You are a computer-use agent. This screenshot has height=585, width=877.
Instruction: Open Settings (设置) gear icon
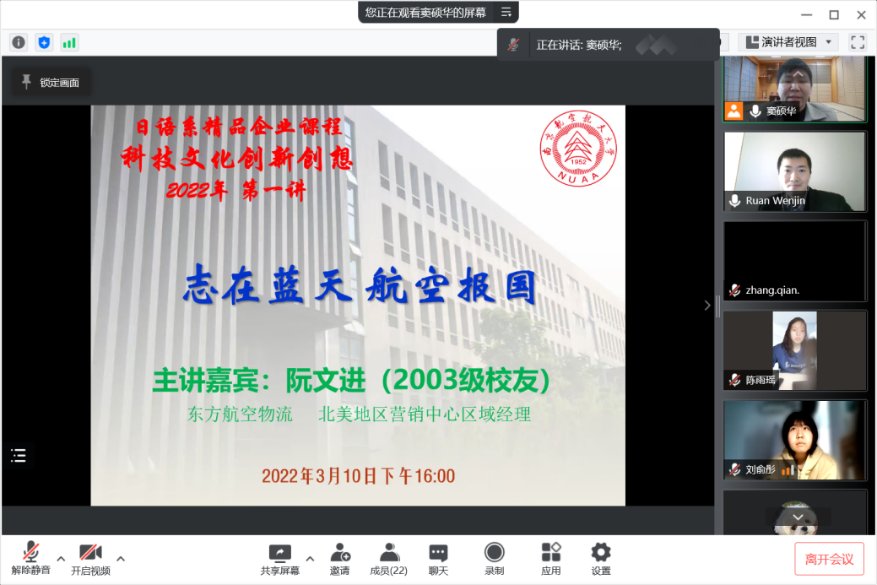pyautogui.click(x=601, y=559)
